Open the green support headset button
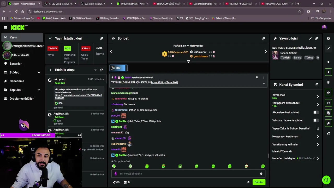The height and width of the screenshot is (188, 334). 326,180
